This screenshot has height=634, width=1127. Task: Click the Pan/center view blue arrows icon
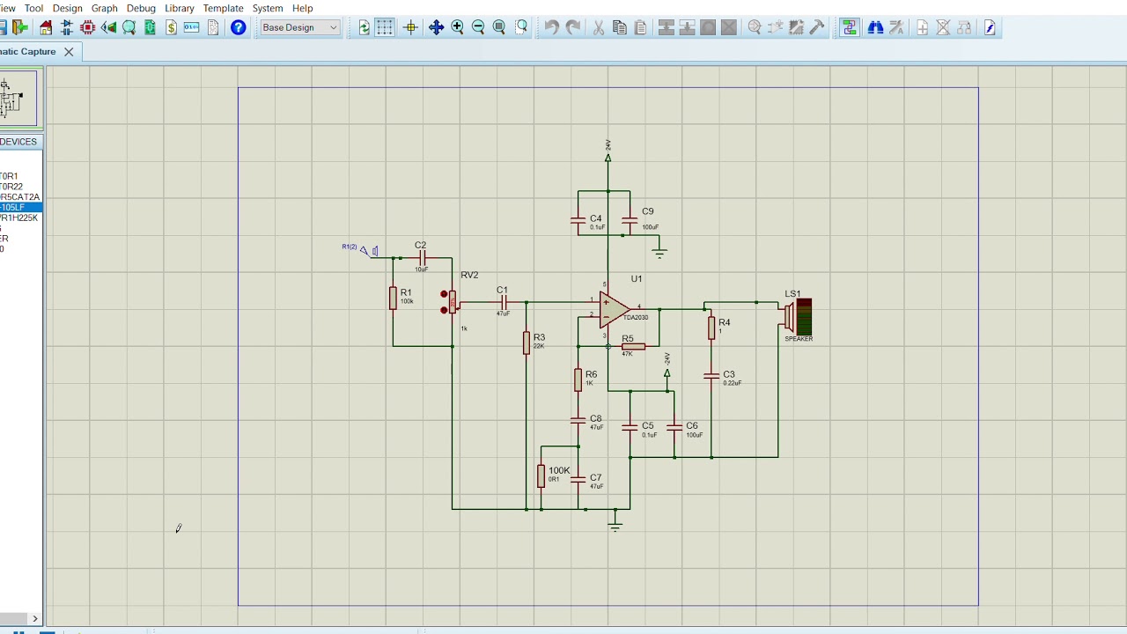point(436,27)
